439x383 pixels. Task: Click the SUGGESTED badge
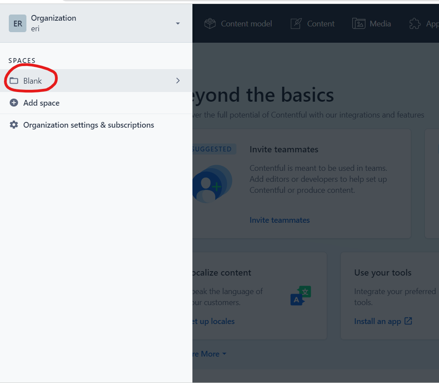[x=214, y=149]
